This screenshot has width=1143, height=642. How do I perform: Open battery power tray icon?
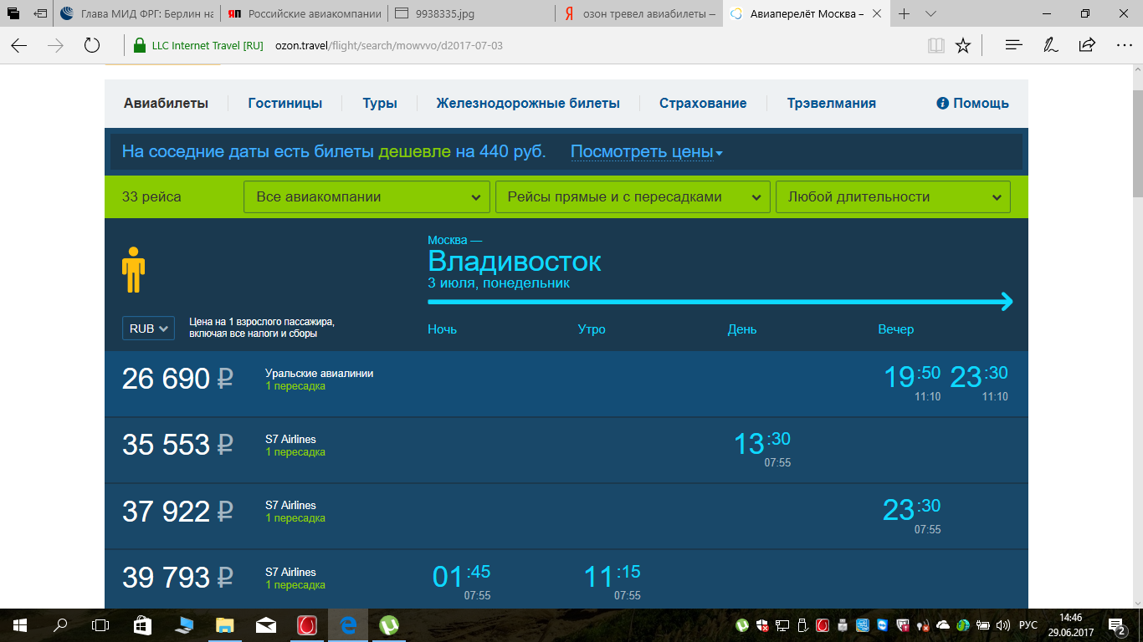(983, 625)
